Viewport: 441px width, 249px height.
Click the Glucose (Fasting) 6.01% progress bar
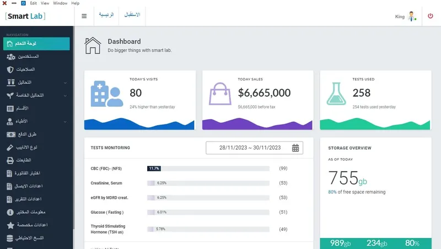click(208, 212)
